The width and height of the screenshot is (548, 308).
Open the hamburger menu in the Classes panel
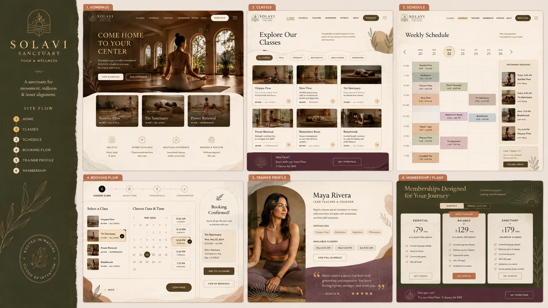tap(385, 18)
